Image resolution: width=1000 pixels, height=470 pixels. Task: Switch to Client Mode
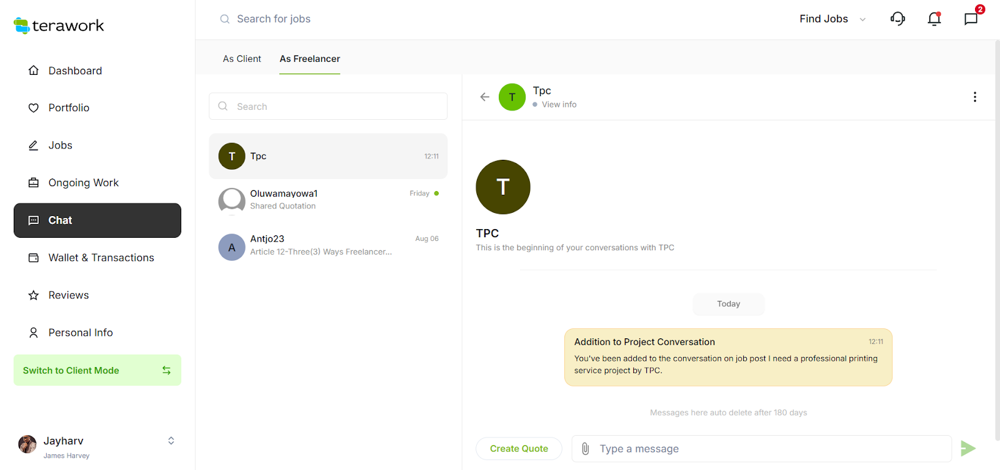click(97, 370)
